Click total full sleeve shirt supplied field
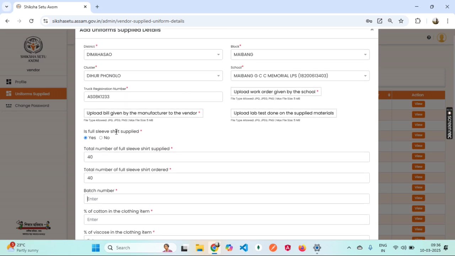The width and height of the screenshot is (455, 256). click(x=227, y=157)
